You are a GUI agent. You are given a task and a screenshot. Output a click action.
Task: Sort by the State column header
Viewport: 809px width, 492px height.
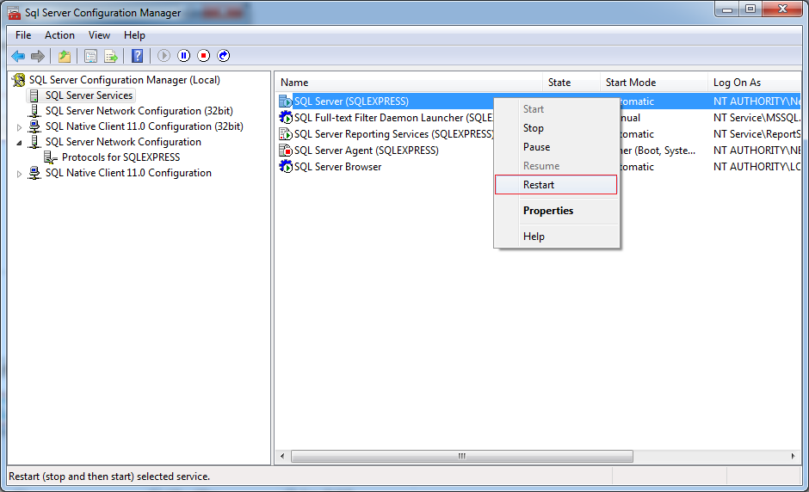[571, 83]
